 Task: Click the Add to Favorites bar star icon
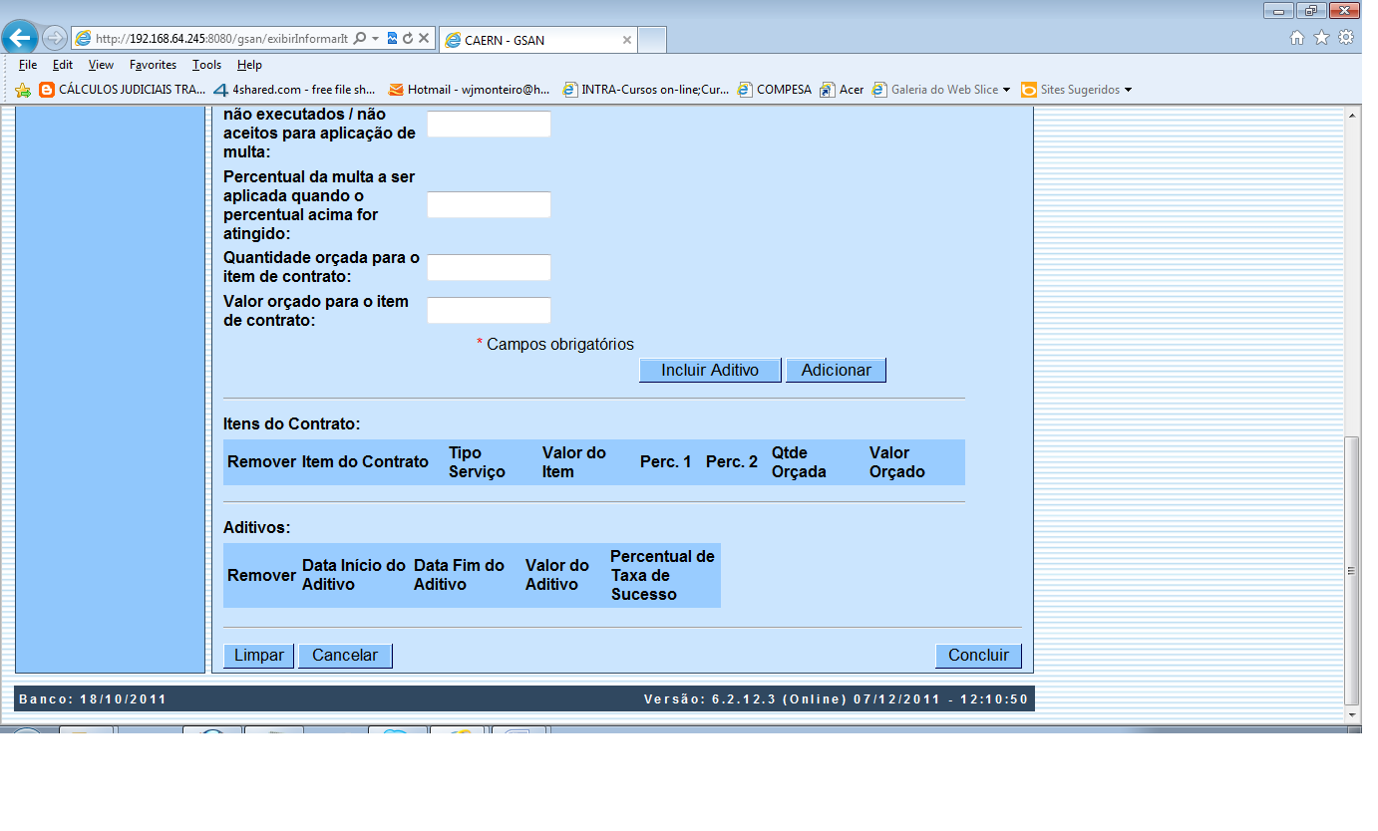click(23, 90)
